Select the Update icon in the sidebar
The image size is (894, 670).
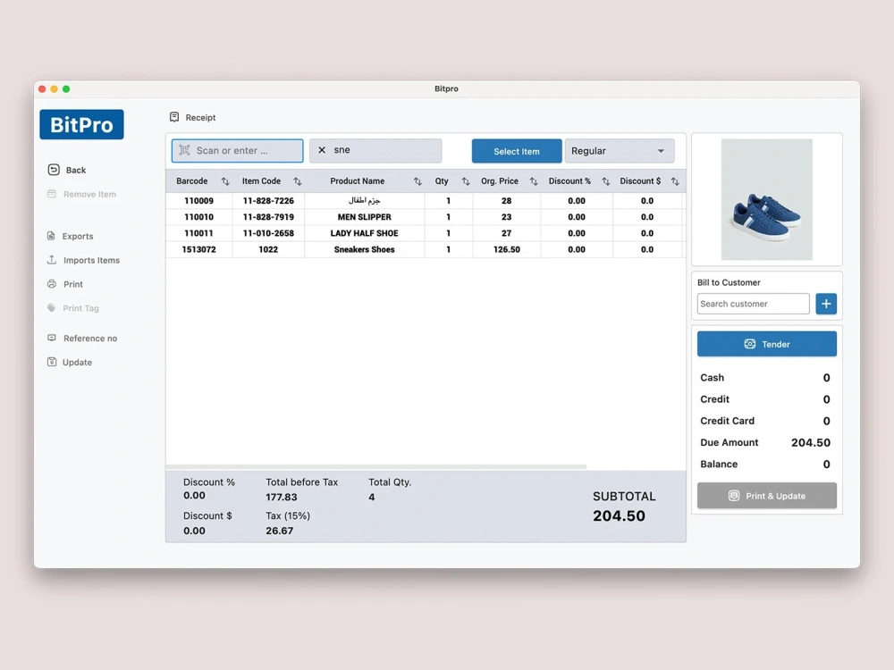tap(54, 362)
